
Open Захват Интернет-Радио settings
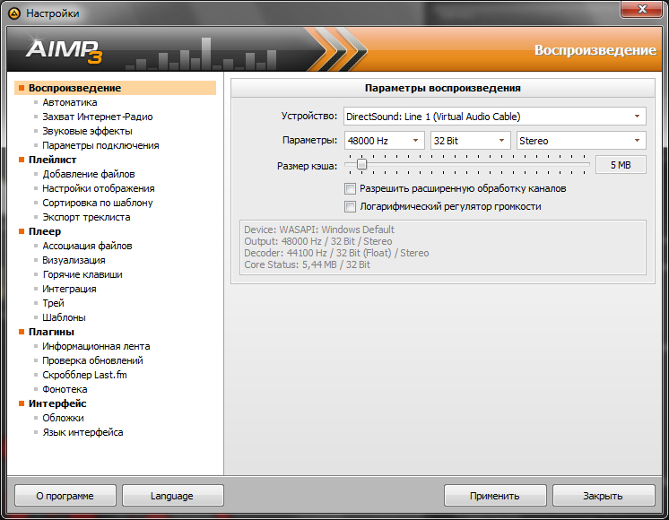(97, 117)
